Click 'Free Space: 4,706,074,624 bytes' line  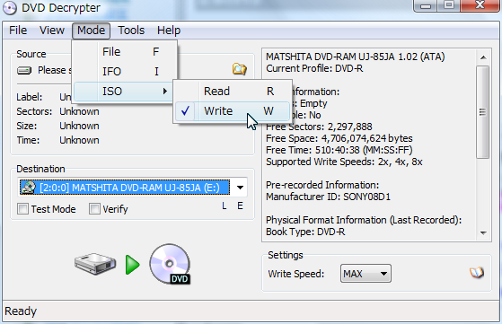[339, 138]
